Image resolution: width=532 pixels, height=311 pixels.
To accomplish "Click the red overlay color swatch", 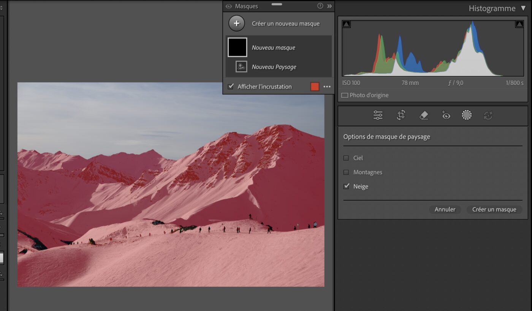I will pos(315,87).
